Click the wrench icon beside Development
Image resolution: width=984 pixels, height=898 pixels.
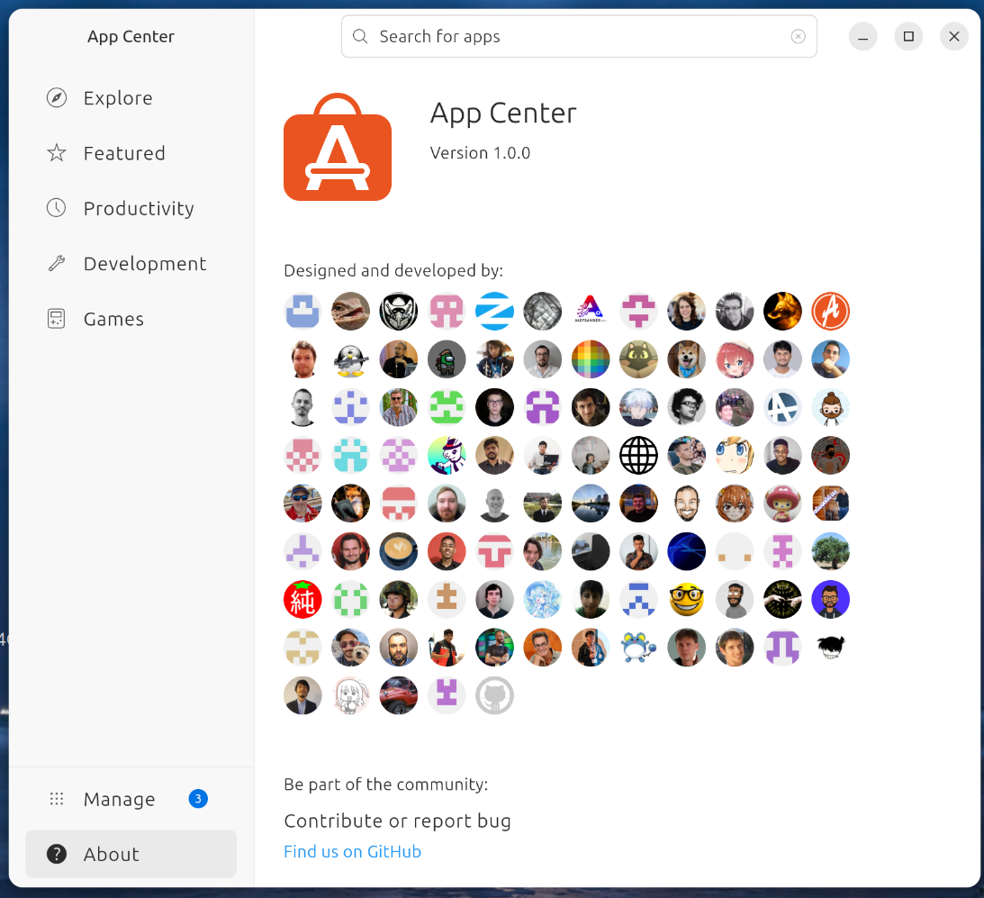[x=56, y=263]
